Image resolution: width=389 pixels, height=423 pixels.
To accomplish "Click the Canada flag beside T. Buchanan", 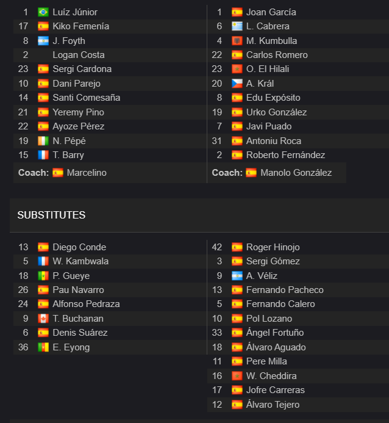I will coord(43,319).
